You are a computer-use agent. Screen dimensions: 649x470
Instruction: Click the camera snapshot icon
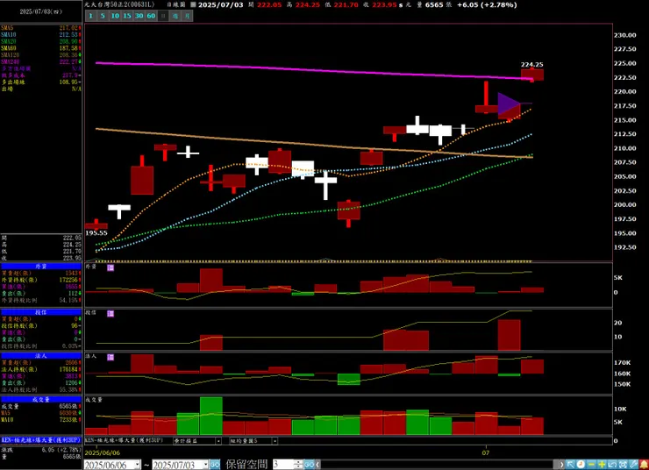coord(623,465)
